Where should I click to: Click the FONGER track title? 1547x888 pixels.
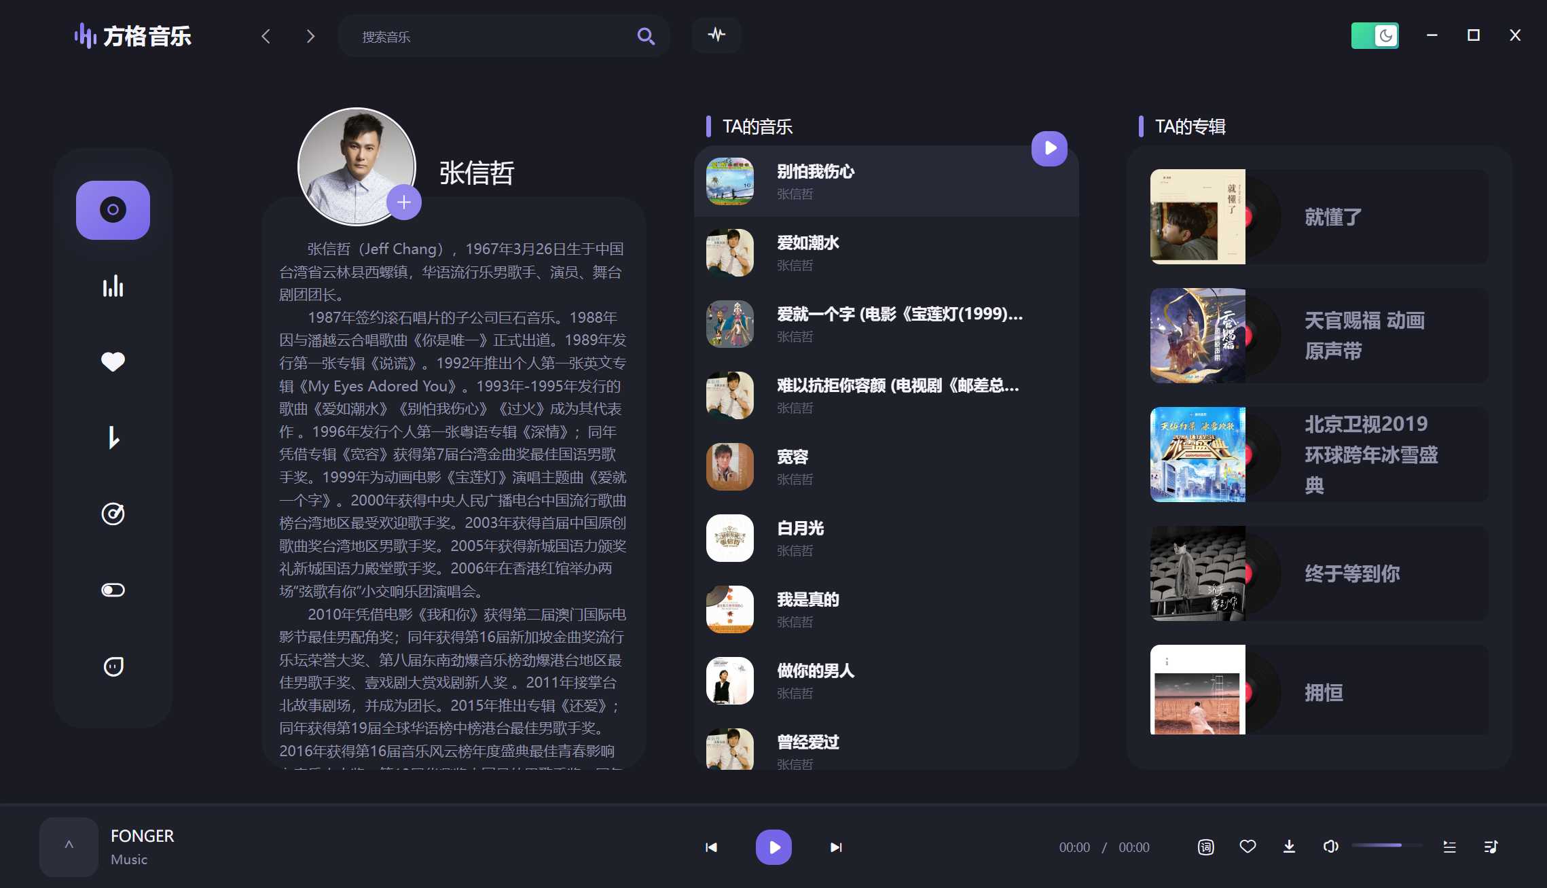[x=142, y=836]
